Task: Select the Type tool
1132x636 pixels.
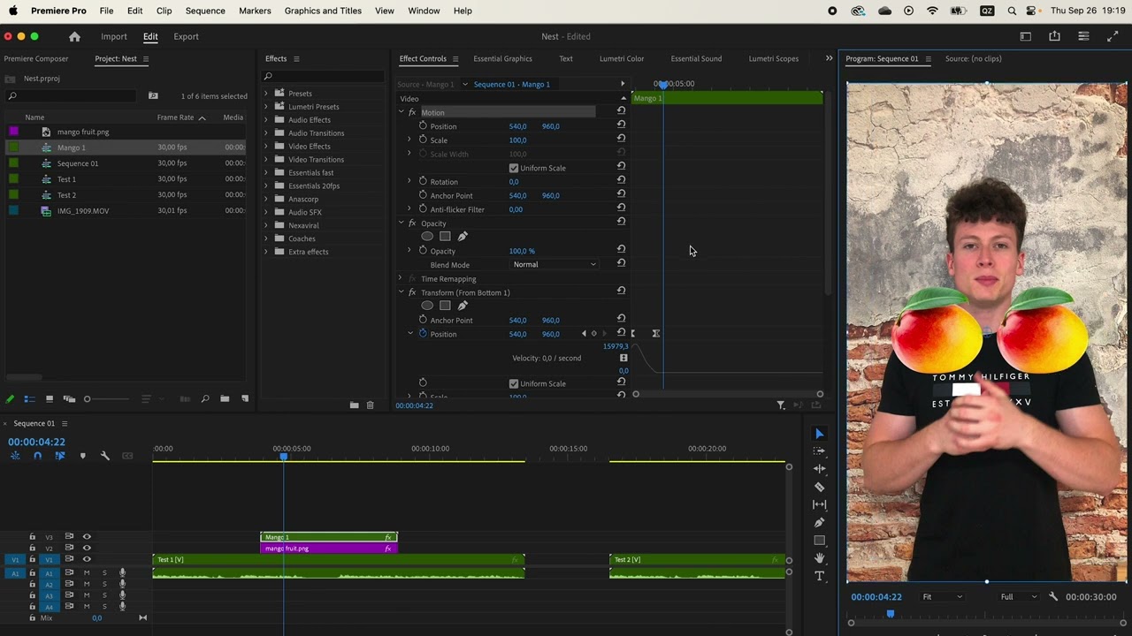Action: [819, 576]
